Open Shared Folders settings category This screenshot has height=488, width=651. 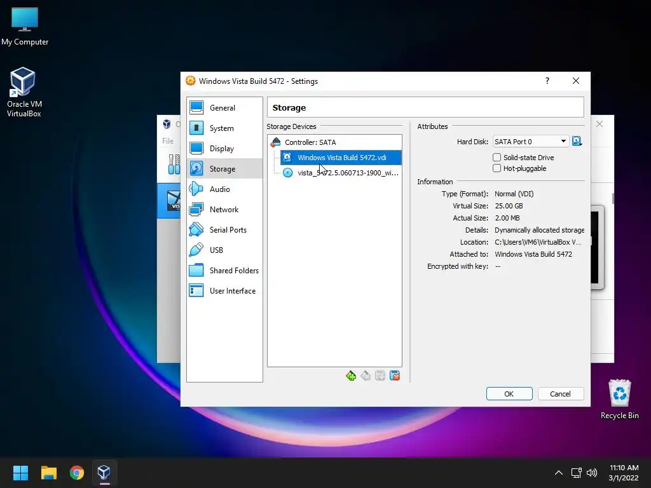224,271
